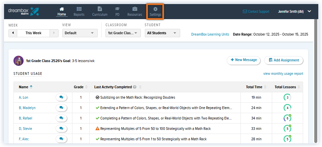Expand Jennifer Smith account menu
322x147 pixels.
click(x=309, y=11)
